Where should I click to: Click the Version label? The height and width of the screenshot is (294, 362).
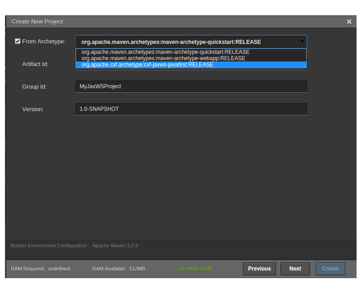33,109
